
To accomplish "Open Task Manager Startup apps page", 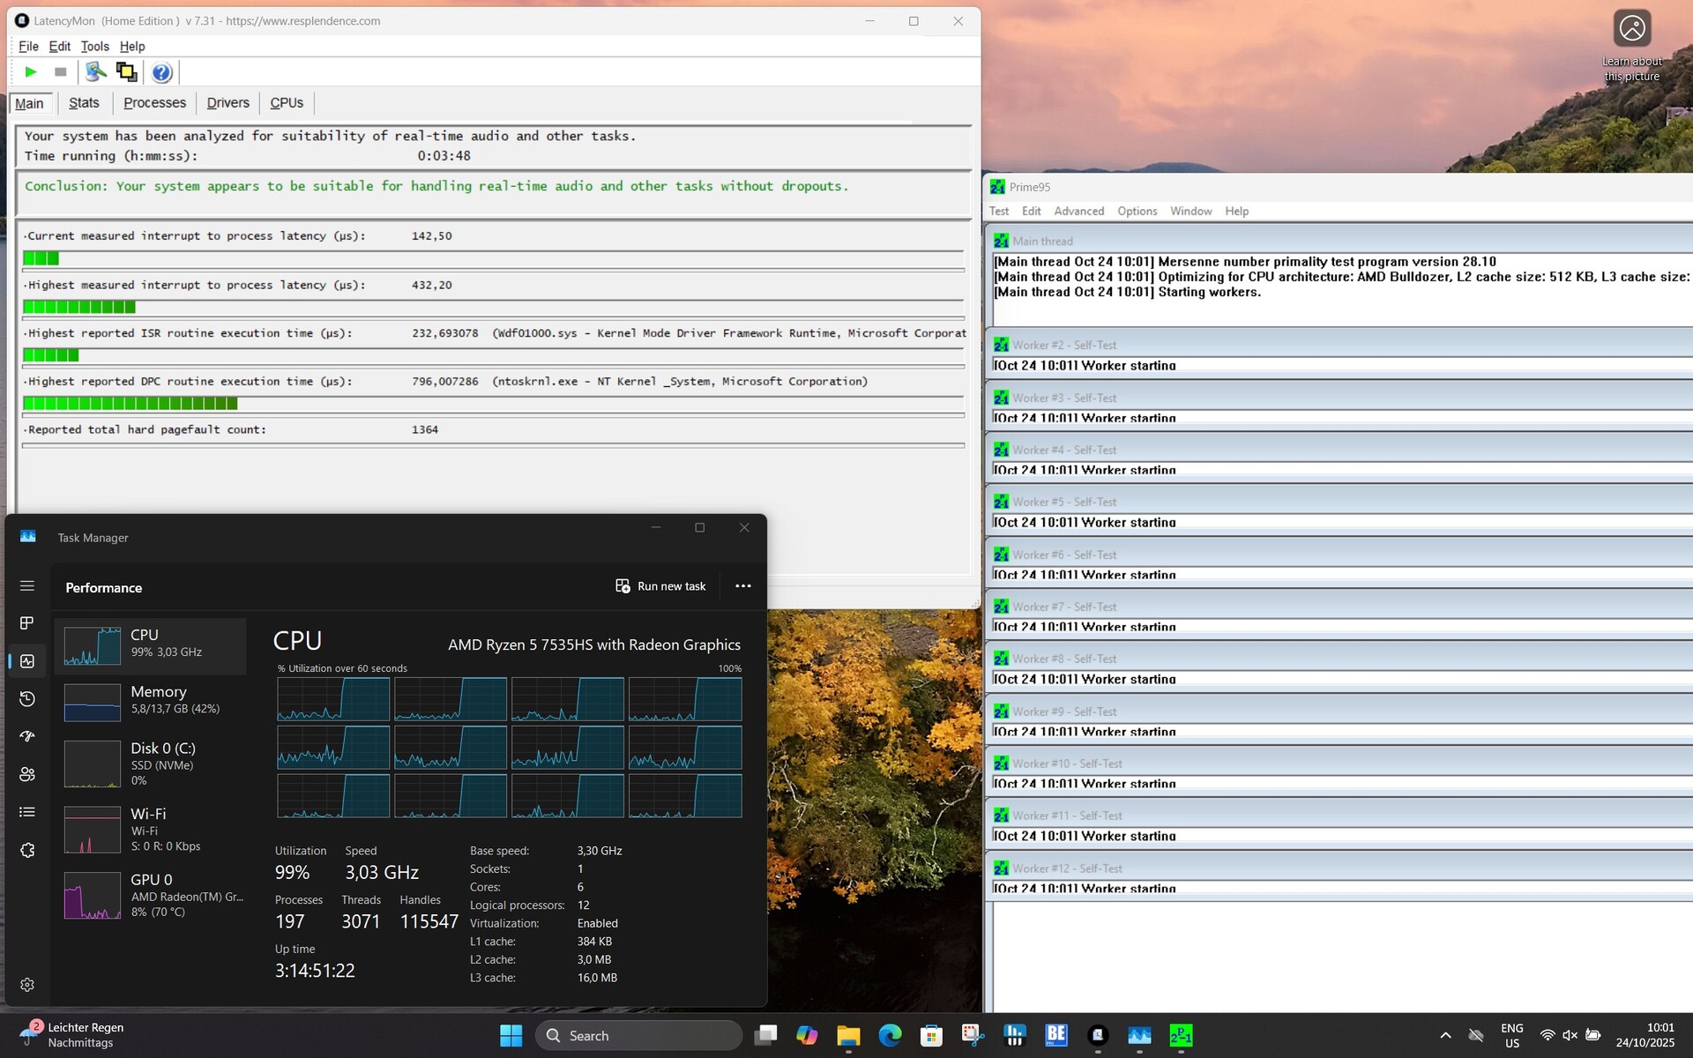I will pos(27,736).
